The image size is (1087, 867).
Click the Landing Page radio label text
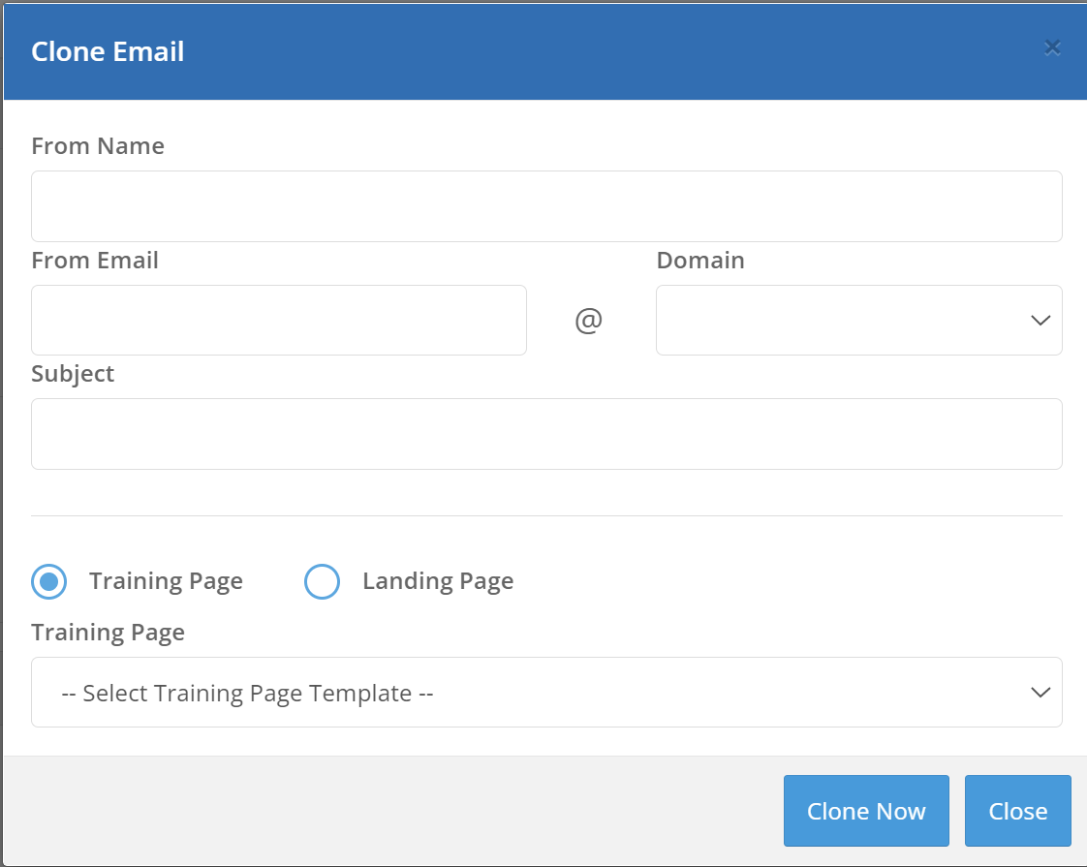tap(438, 581)
